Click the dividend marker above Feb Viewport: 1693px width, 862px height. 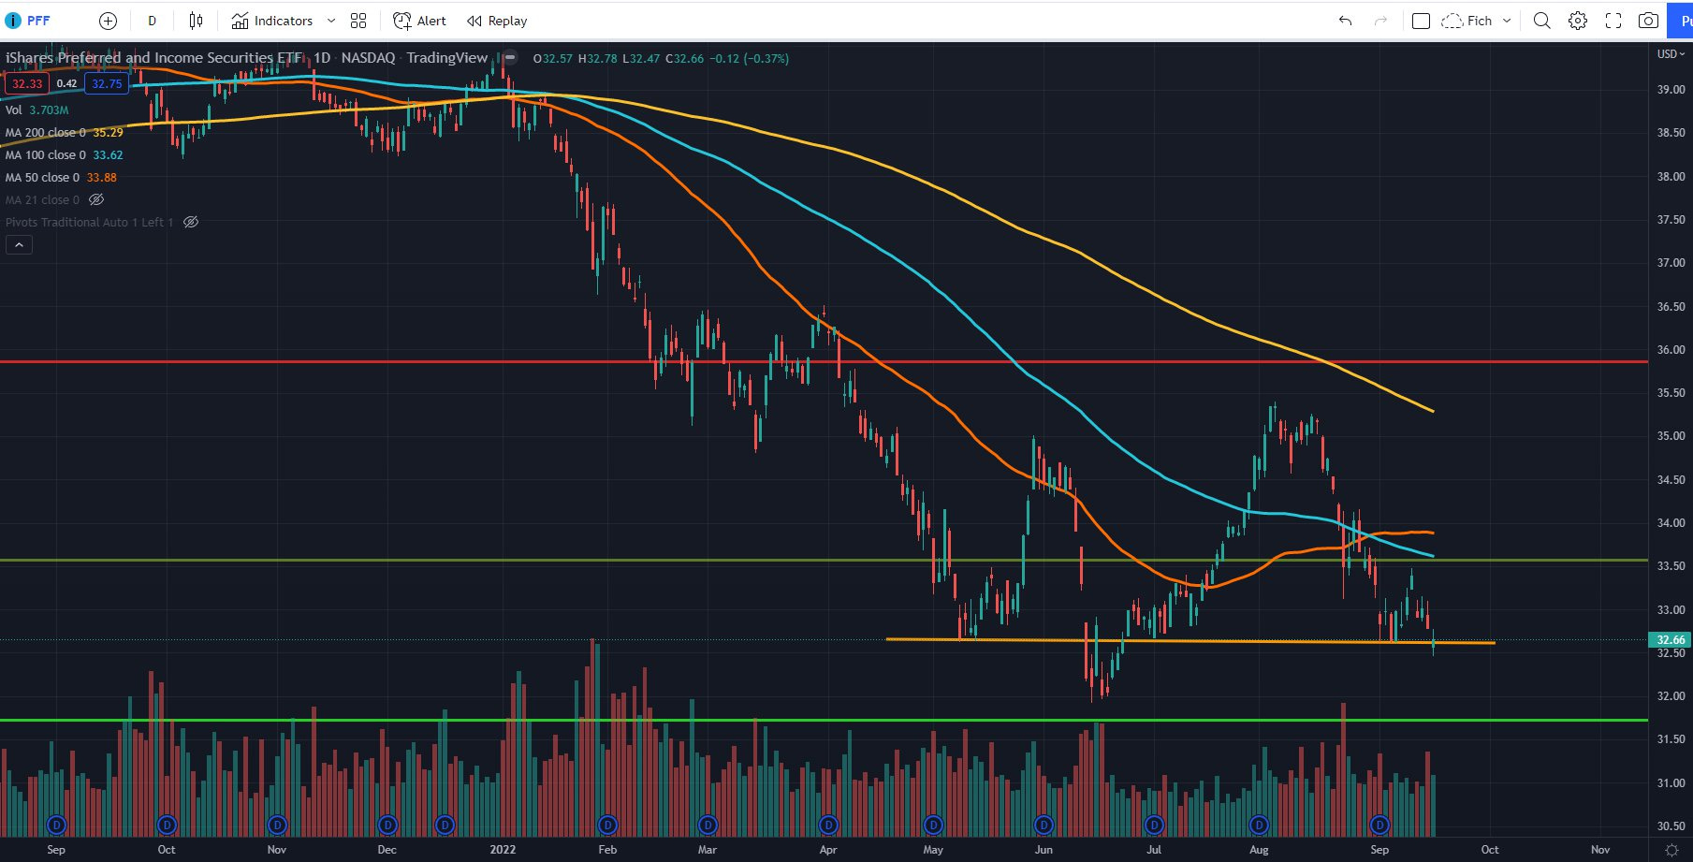608,825
